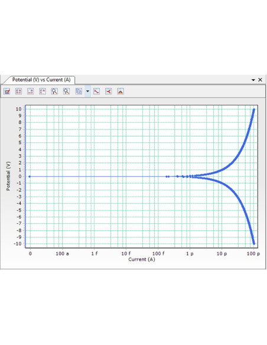267x345 pixels.
Task: Open the panel options dropdown arrow
Action: point(253,80)
